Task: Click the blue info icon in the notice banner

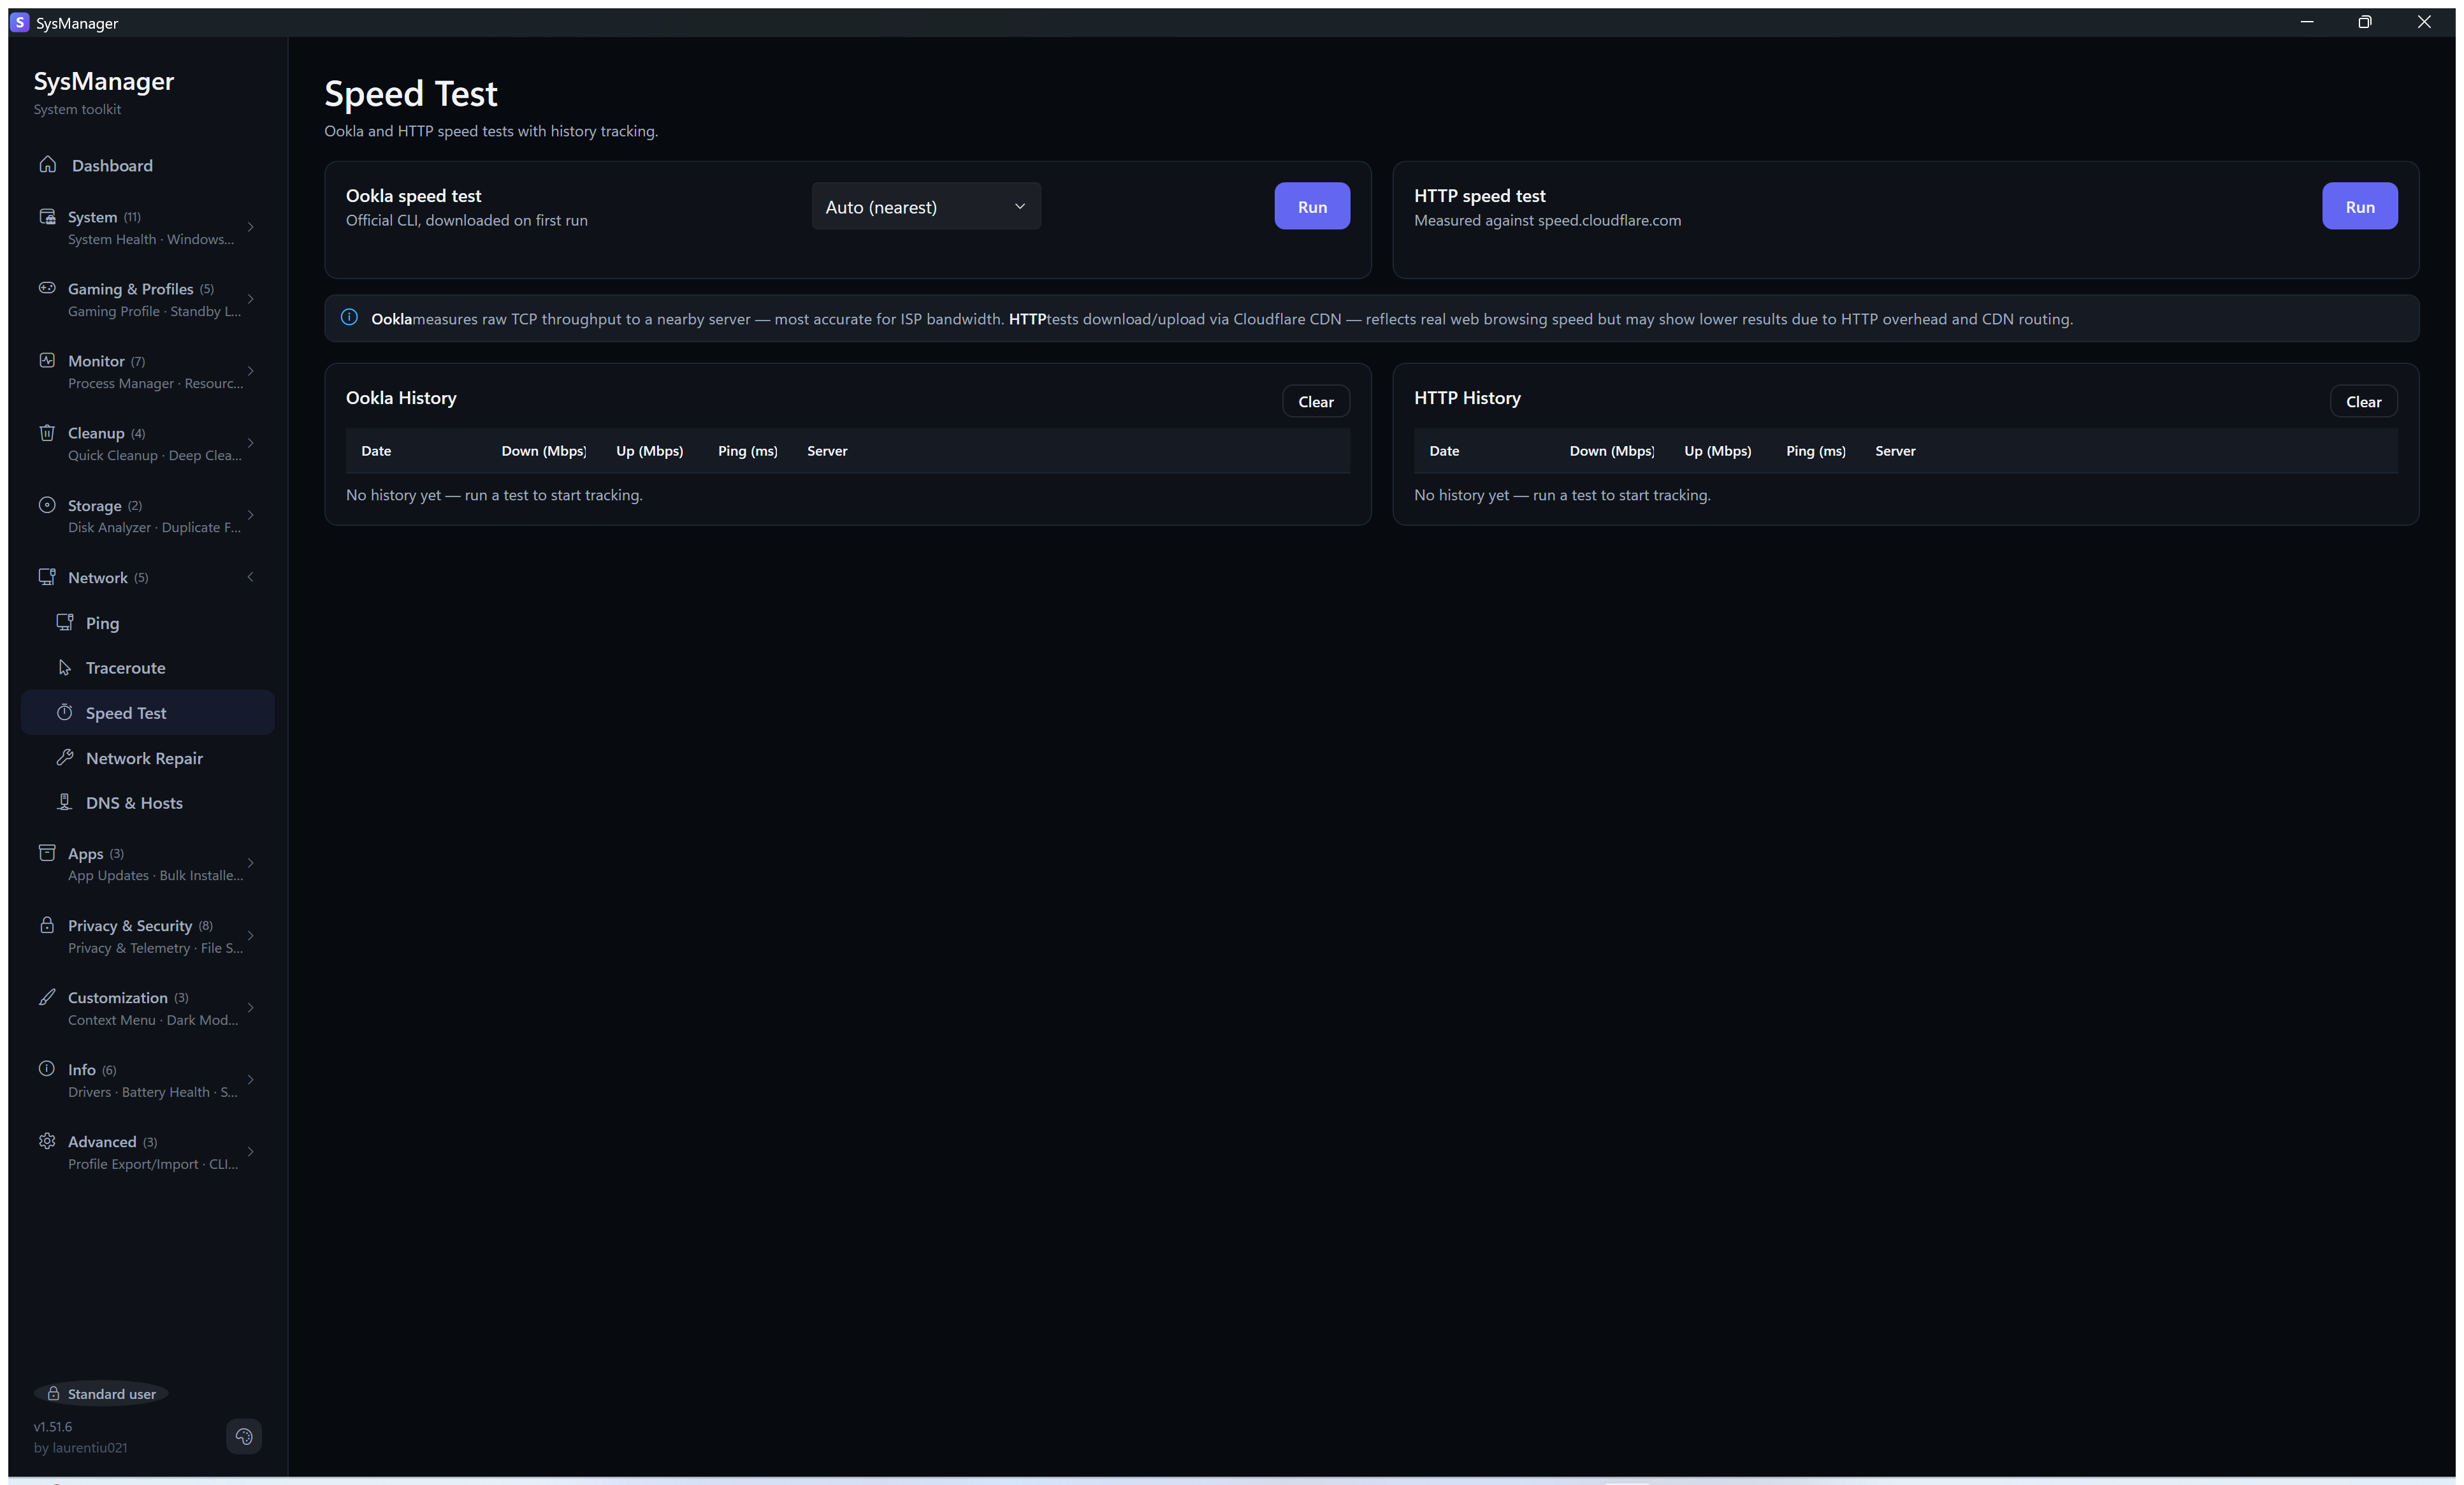Action: 349,317
